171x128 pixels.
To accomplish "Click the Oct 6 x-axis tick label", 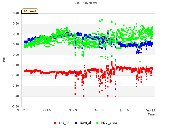I will pyautogui.click(x=47, y=110).
